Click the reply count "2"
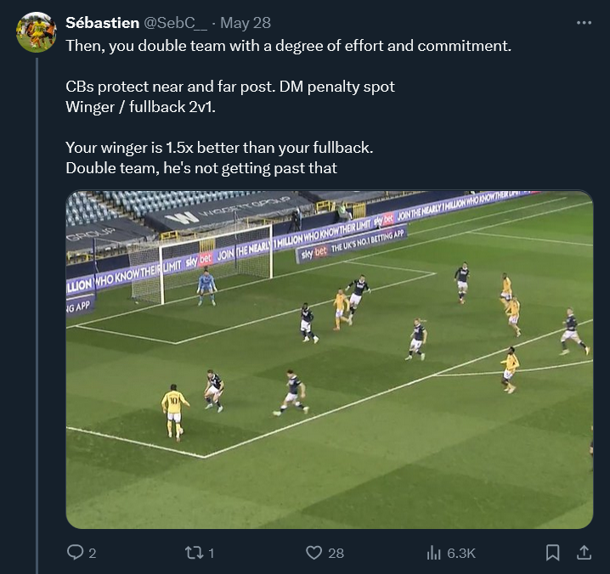This screenshot has height=574, width=610. (92, 553)
